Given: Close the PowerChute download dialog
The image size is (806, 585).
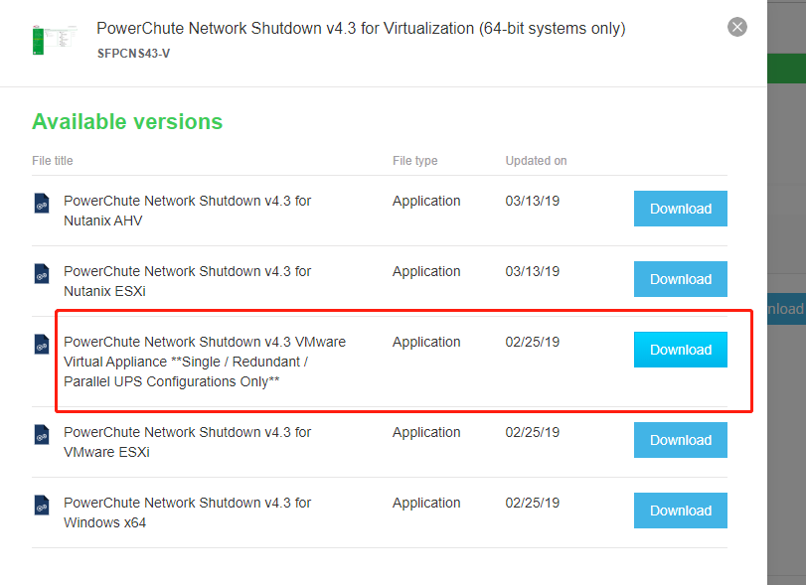Looking at the screenshot, I should tap(737, 27).
